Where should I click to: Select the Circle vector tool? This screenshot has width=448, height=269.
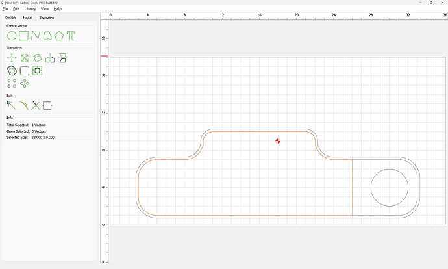pyautogui.click(x=12, y=36)
